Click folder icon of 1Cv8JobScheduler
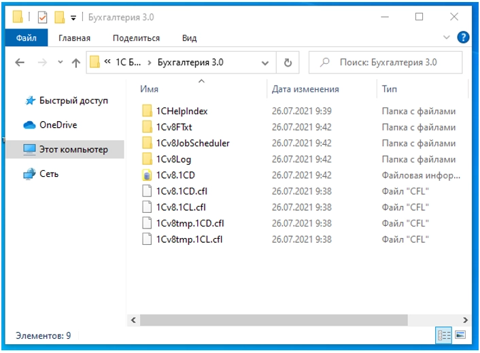Viewport: 480px width, 353px height. (x=147, y=143)
